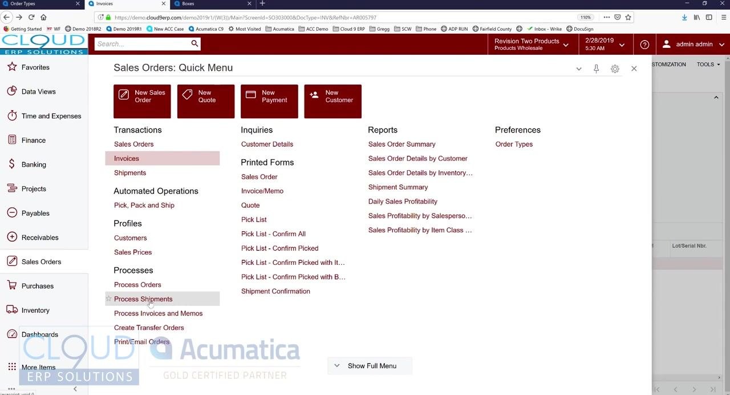Pin the Sales Orders quick menu

pyautogui.click(x=596, y=68)
